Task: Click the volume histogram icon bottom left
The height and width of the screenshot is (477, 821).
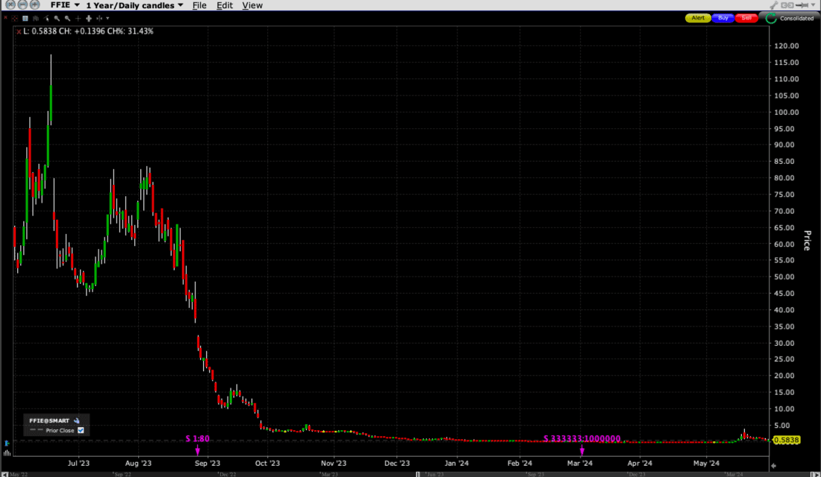Action: tap(7, 453)
